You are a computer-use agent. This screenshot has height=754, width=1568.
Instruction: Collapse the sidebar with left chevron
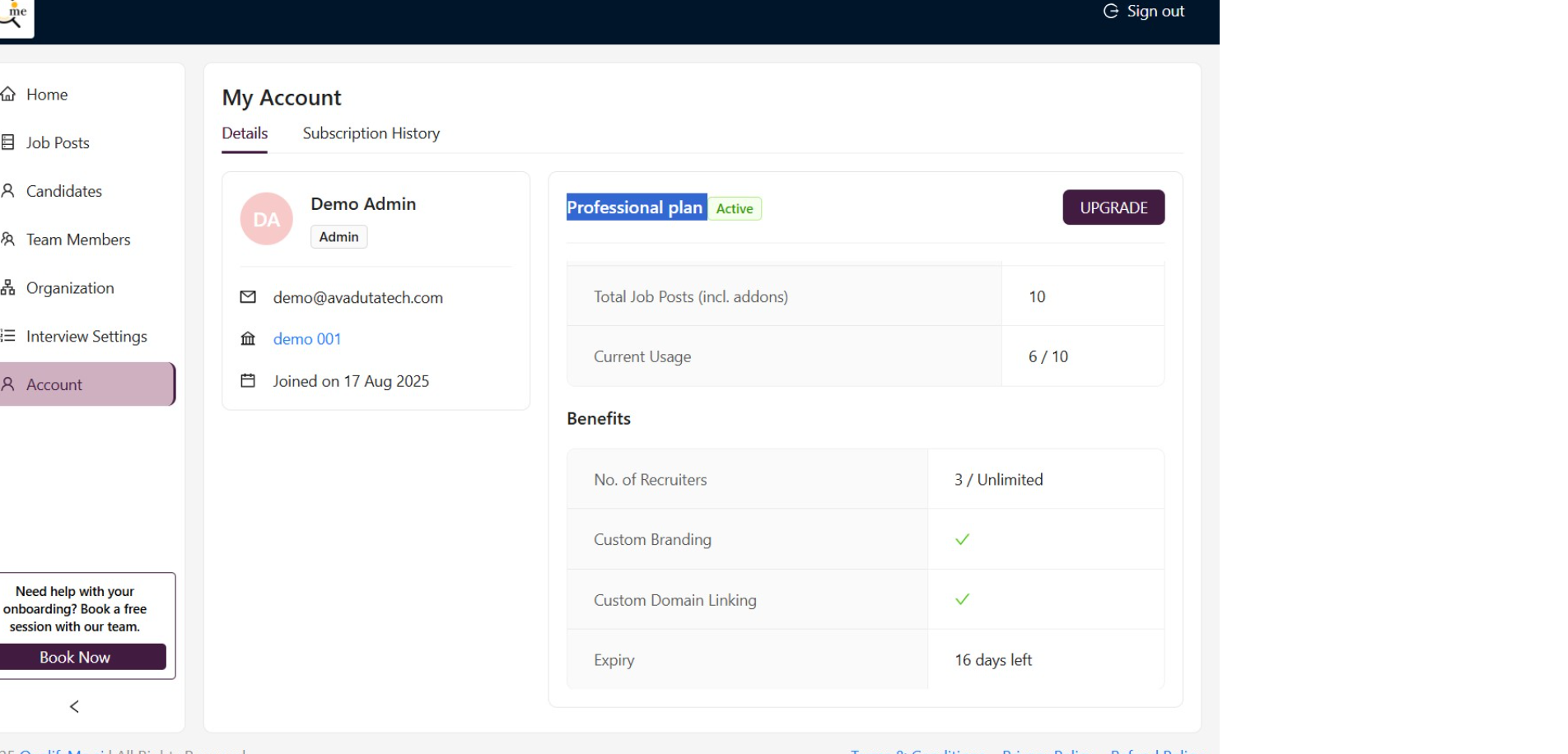click(x=74, y=706)
